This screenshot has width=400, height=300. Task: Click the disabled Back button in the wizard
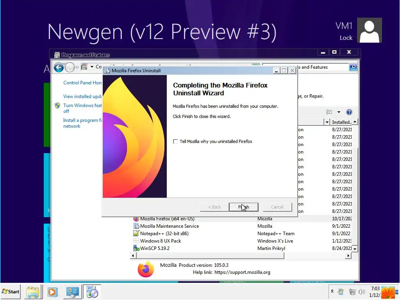point(214,207)
